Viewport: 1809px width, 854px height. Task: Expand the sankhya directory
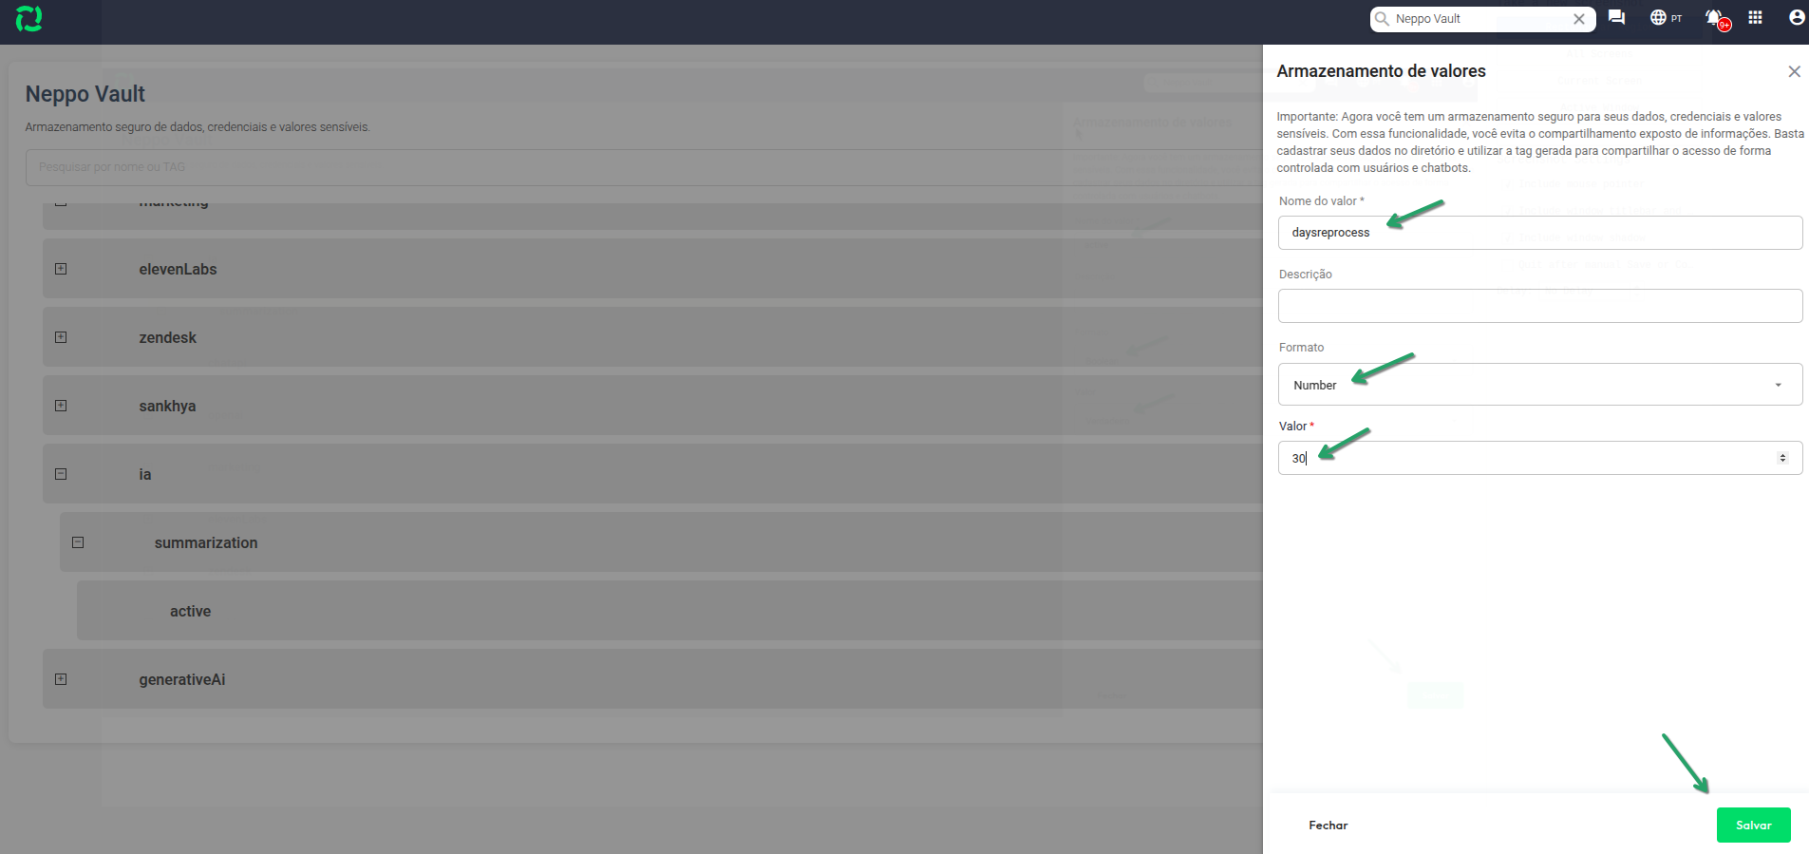pos(61,406)
